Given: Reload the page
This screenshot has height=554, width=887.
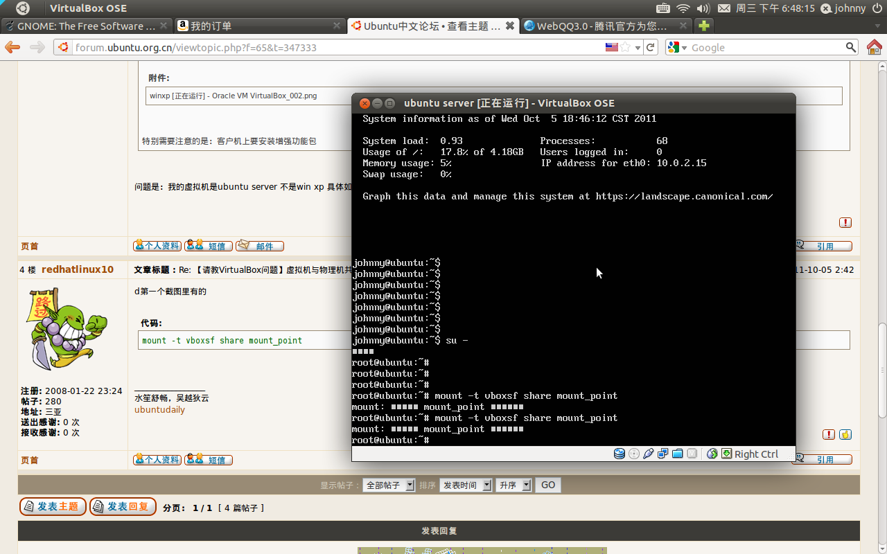Looking at the screenshot, I should (x=650, y=47).
